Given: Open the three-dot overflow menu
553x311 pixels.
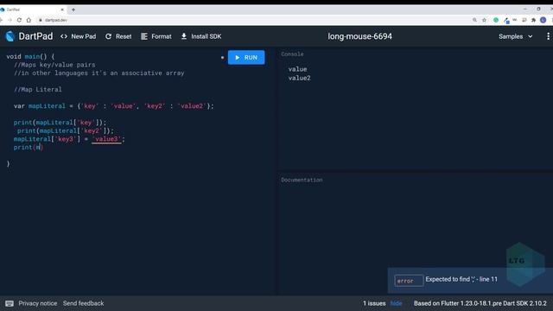Looking at the screenshot, I should point(548,36).
